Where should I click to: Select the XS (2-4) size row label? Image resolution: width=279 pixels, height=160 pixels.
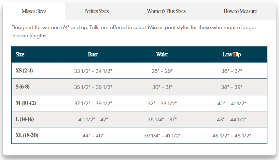pyautogui.click(x=24, y=71)
